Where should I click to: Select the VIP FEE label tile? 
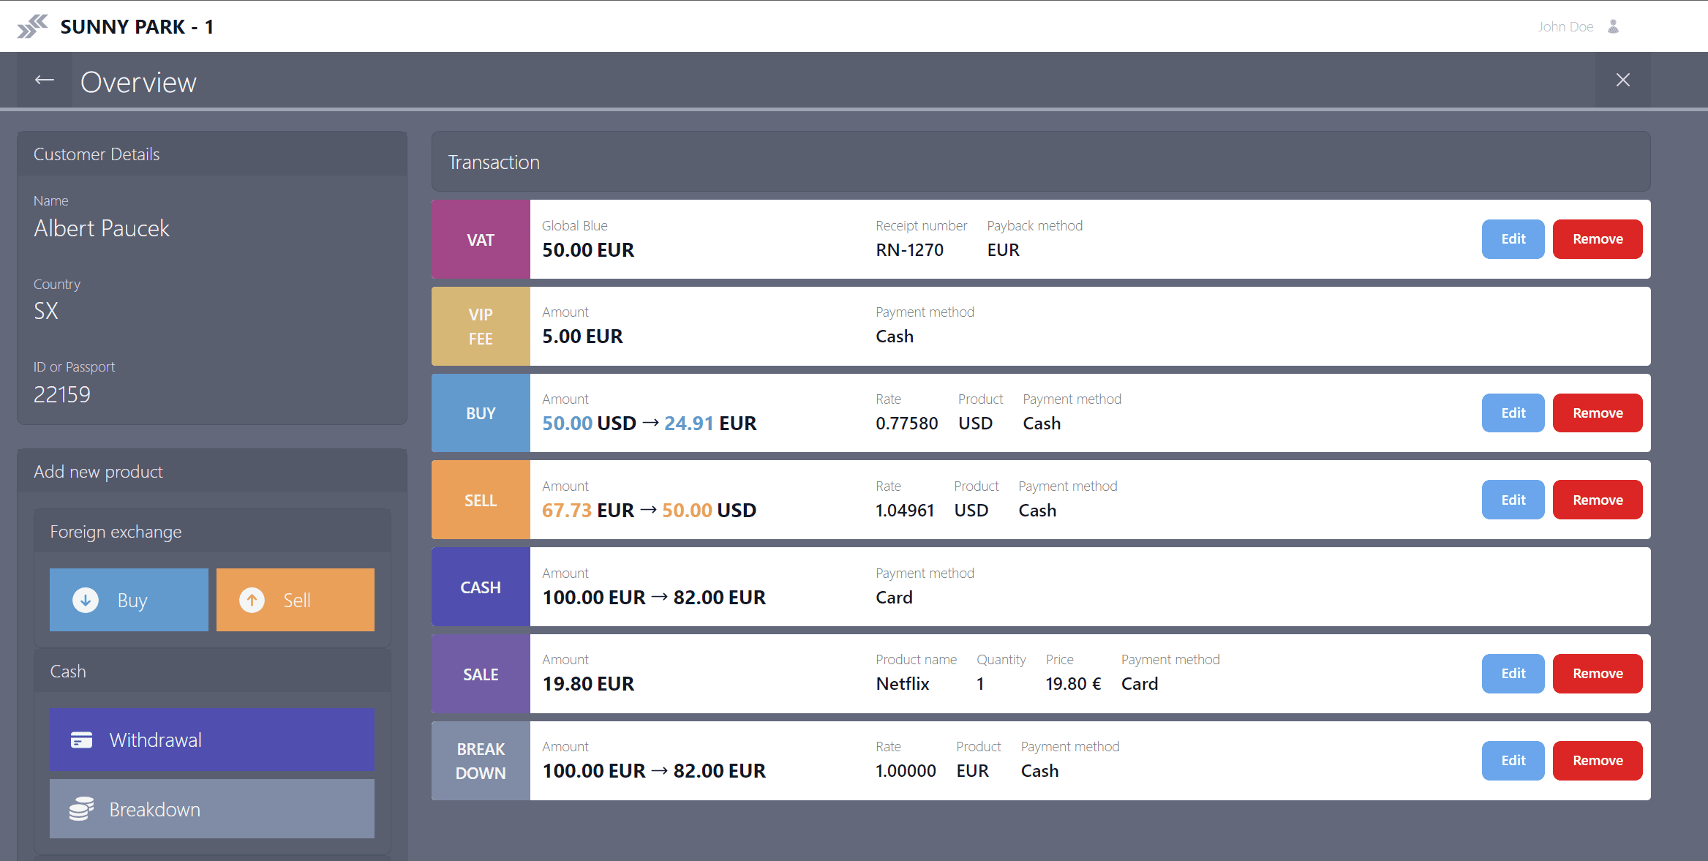481,326
